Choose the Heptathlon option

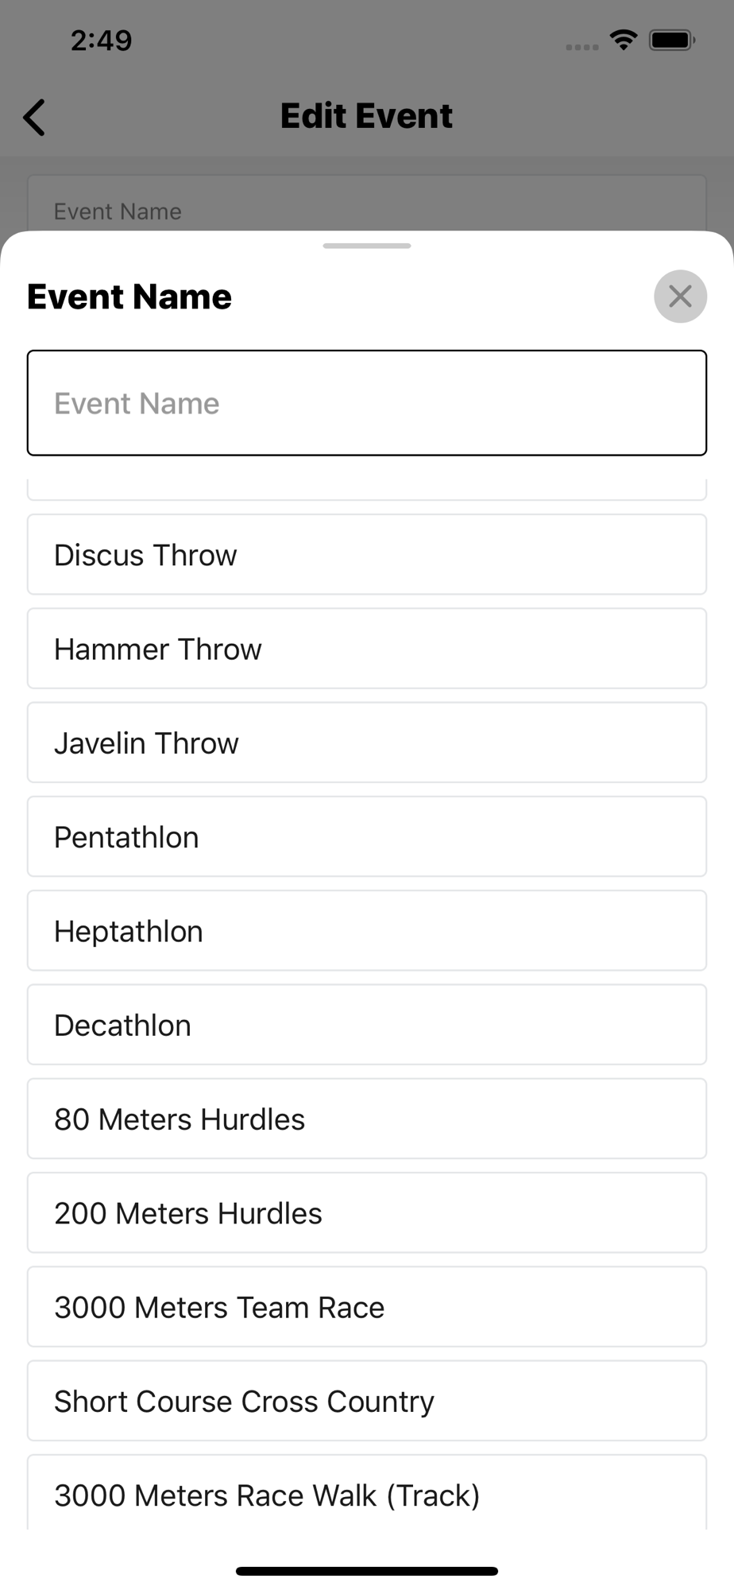367,931
